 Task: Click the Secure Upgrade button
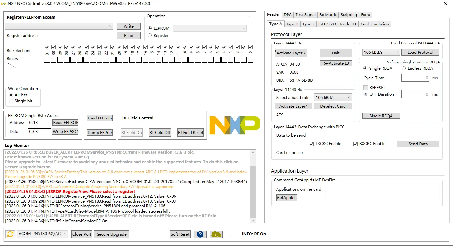coord(112,234)
